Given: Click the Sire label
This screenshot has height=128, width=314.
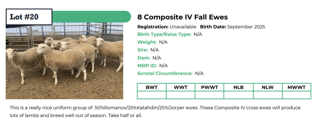Looking at the screenshot, I should (x=143, y=50).
